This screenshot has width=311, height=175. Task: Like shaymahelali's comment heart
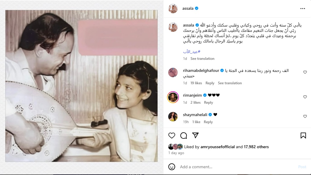[305, 116]
